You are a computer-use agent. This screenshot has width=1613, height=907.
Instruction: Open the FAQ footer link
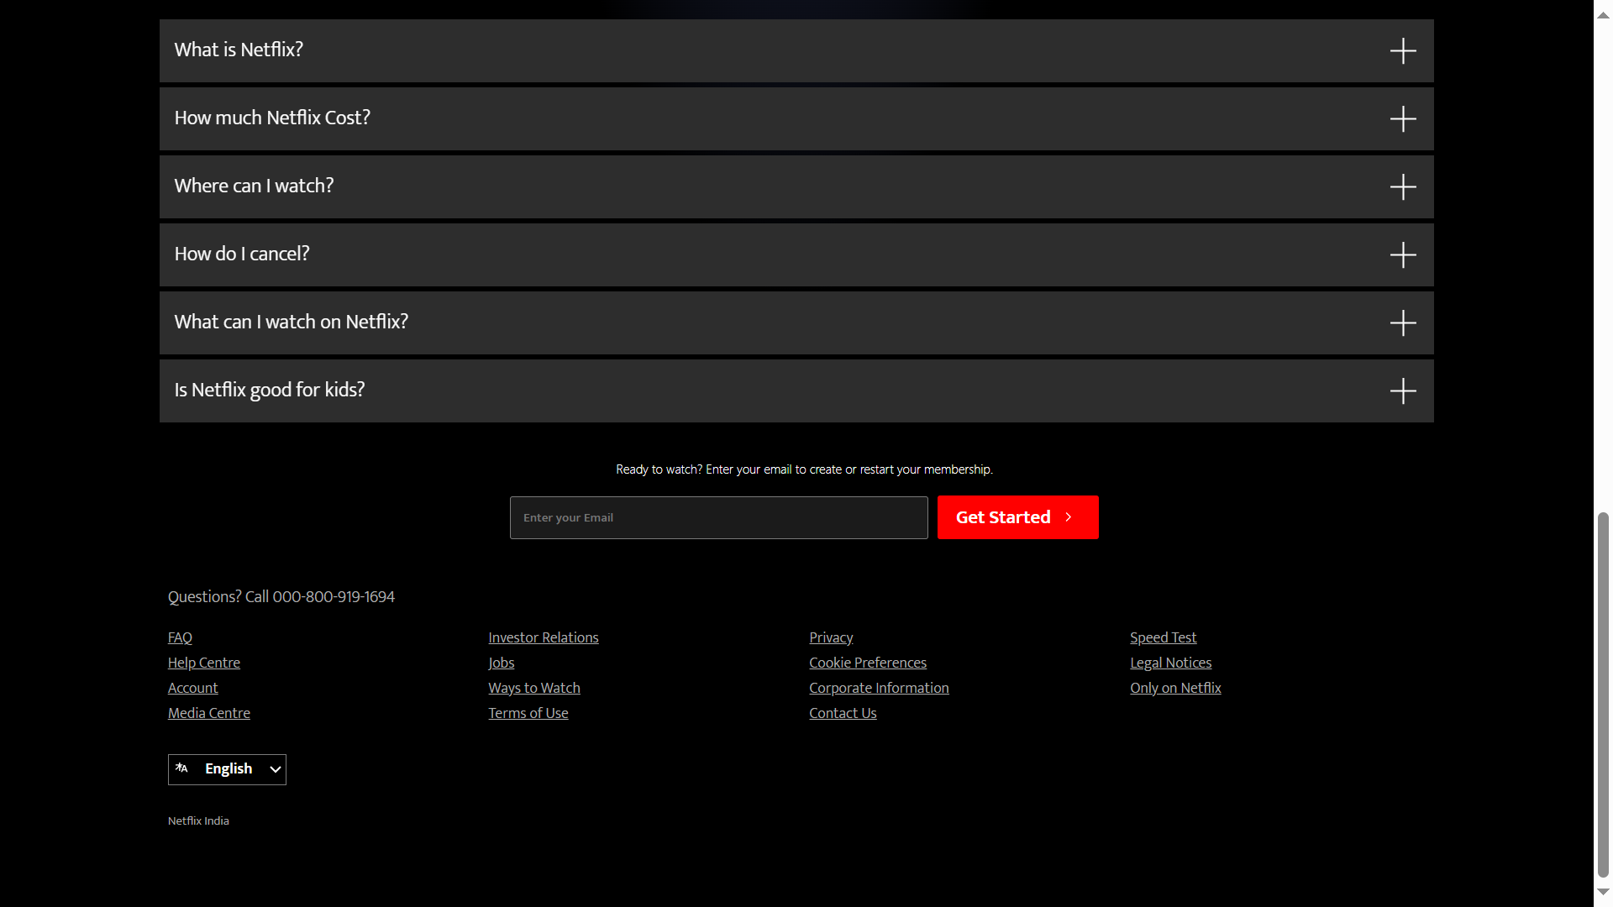tap(180, 637)
